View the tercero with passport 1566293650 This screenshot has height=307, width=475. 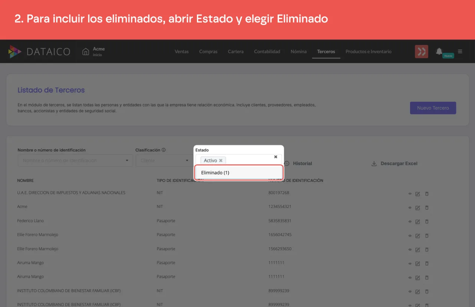[x=410, y=249]
